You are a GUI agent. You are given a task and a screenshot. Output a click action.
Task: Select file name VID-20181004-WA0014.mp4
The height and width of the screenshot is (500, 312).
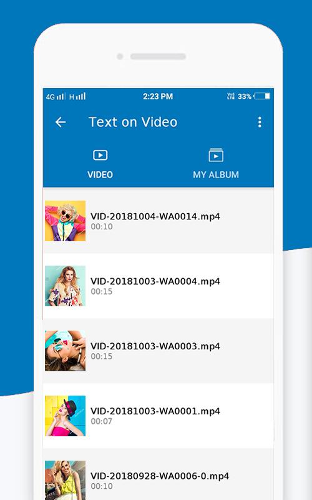coord(155,216)
